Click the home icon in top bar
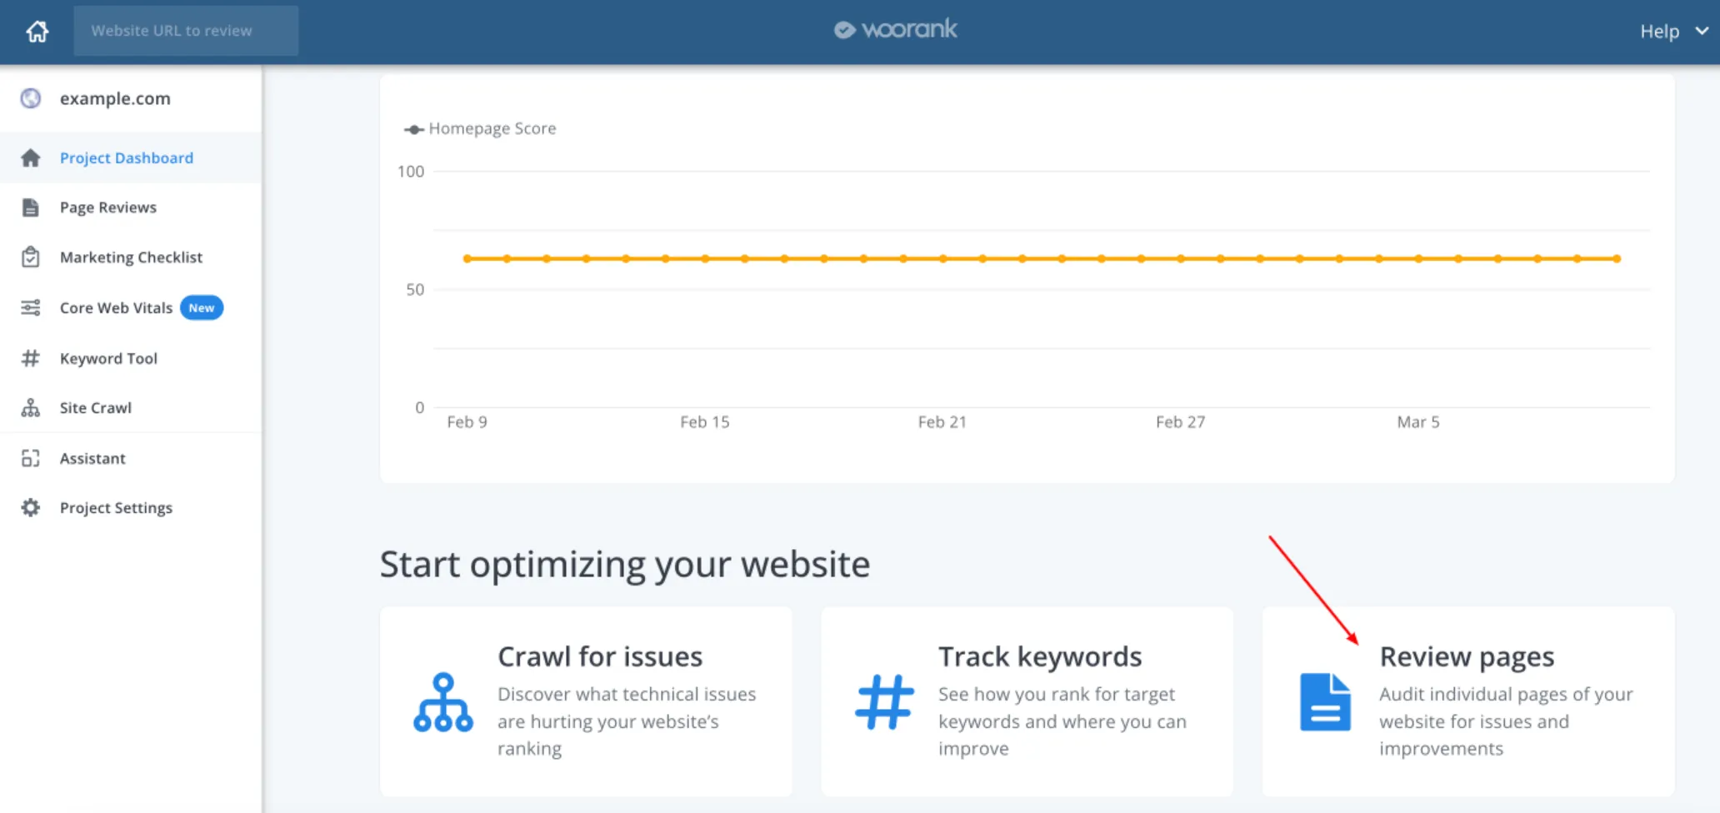The height and width of the screenshot is (813, 1720). [x=37, y=32]
